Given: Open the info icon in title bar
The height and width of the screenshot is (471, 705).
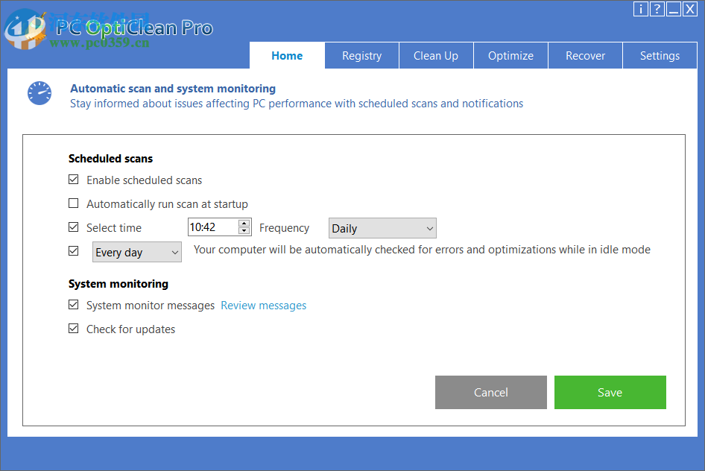Looking at the screenshot, I should click(x=641, y=9).
